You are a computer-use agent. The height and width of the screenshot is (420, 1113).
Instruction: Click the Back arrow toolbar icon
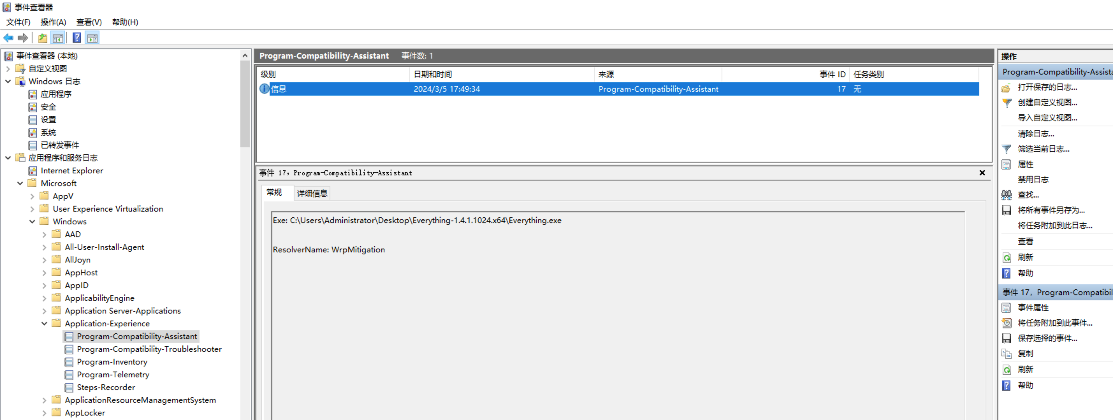(8, 38)
